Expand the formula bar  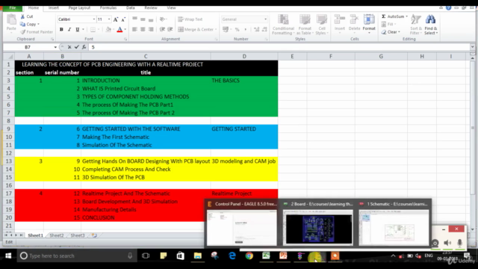pyautogui.click(x=472, y=47)
